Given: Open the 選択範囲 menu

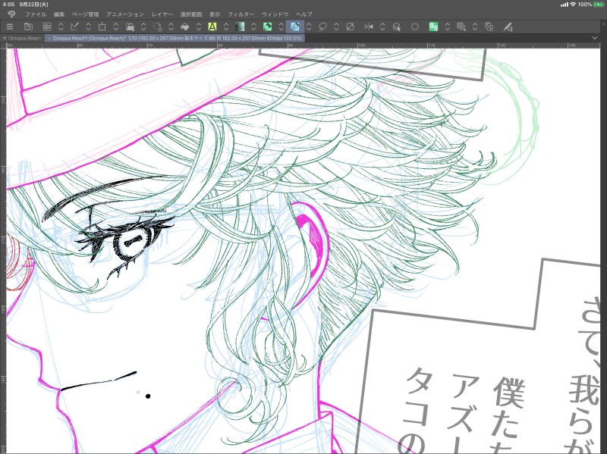Looking at the screenshot, I should 191,14.
